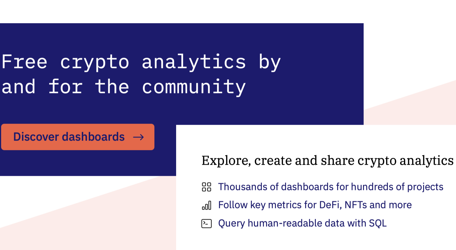
Task: Click the 'Explore, create and share crypto analytics' heading
Action: click(x=327, y=161)
